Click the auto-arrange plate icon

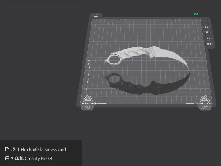click(x=207, y=32)
